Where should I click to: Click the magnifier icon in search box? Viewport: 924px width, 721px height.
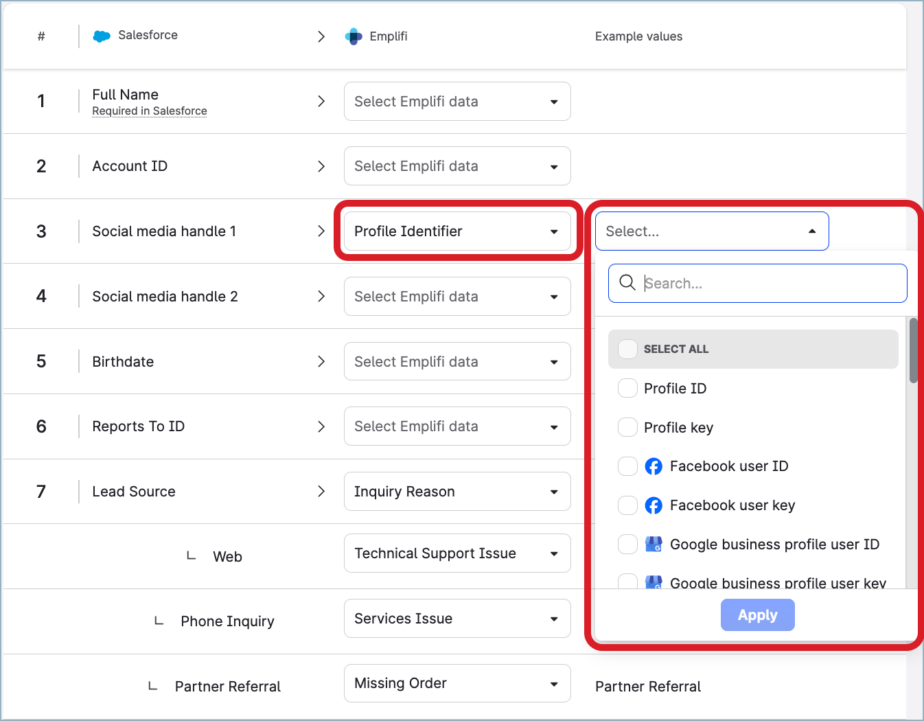pyautogui.click(x=627, y=283)
